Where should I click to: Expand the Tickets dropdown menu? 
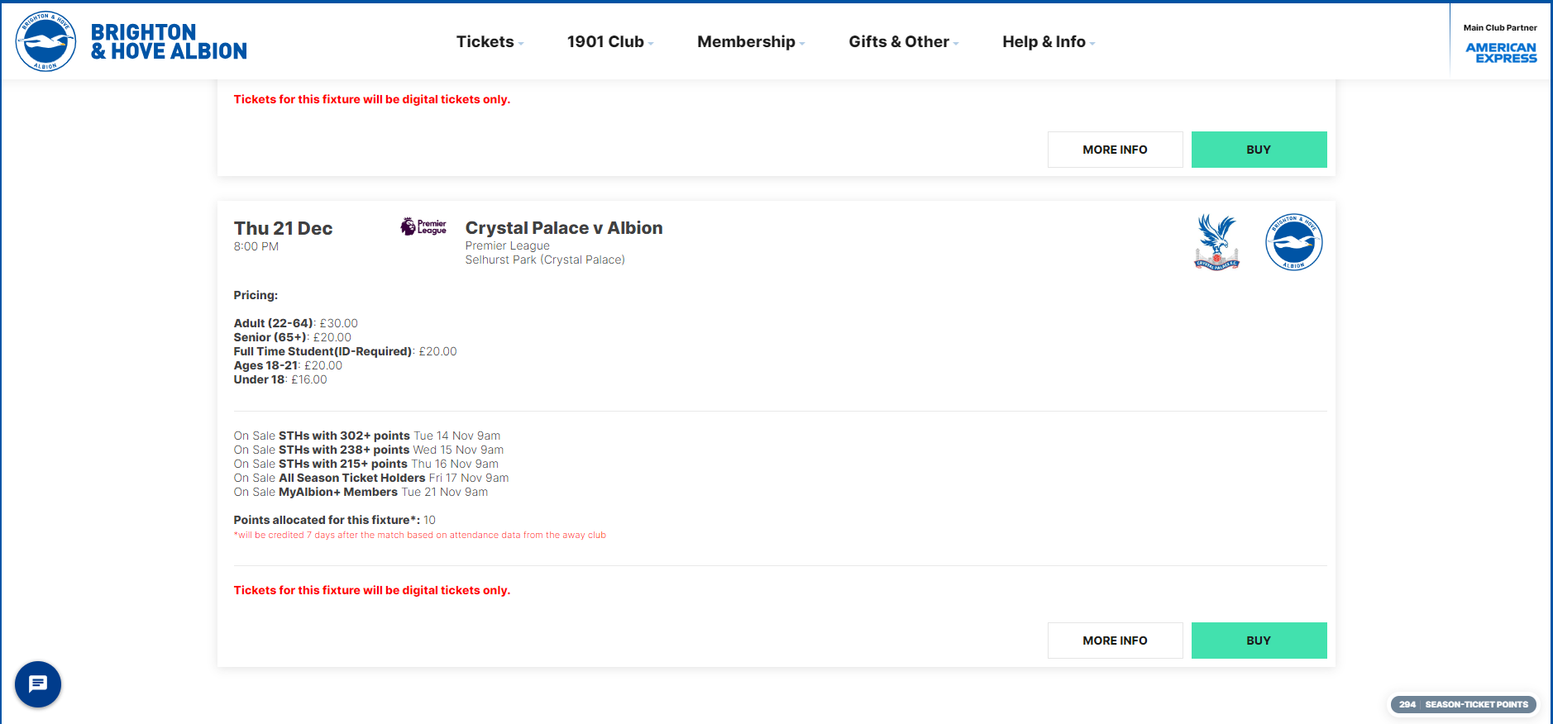[490, 42]
